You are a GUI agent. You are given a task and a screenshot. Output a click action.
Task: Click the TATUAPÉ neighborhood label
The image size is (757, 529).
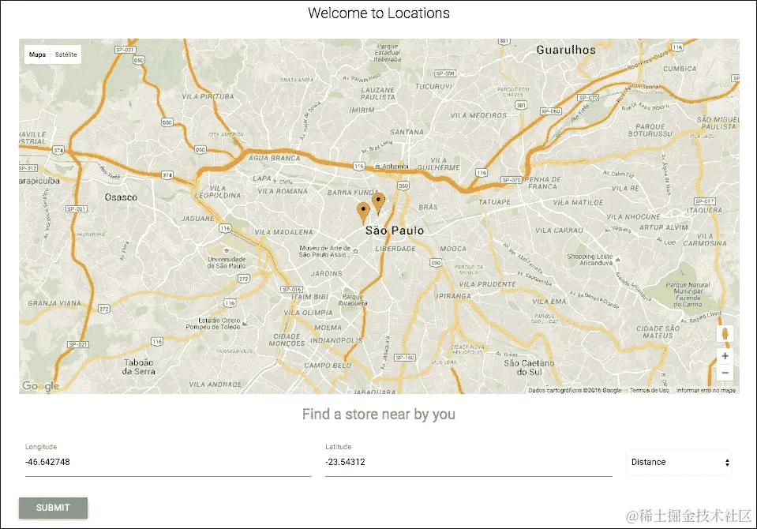[x=494, y=202]
